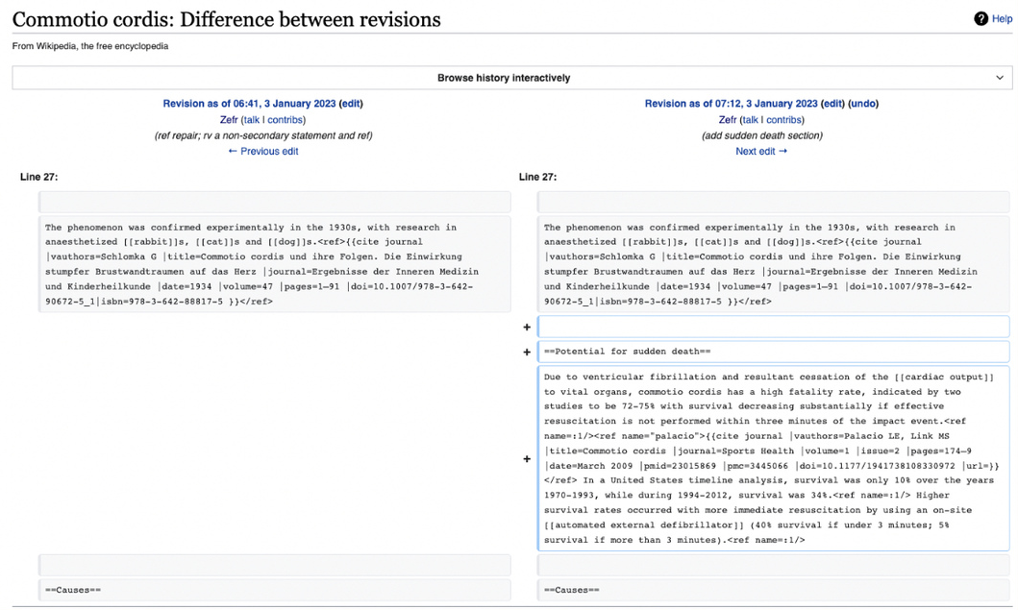
Task: Expand Browse history interactively chevron
Action: click(999, 78)
